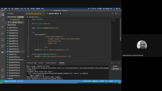Viewport: 162px width, 91px height.
Task: Open the Docker view icon
Action: [3, 52]
